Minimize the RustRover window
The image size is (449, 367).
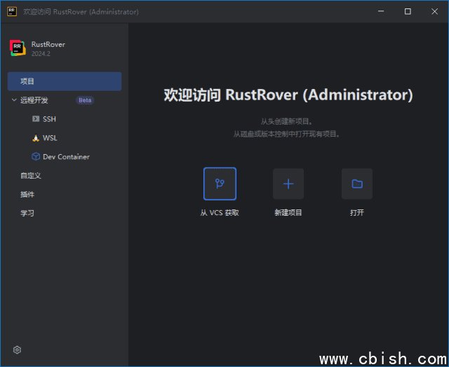pyautogui.click(x=381, y=11)
